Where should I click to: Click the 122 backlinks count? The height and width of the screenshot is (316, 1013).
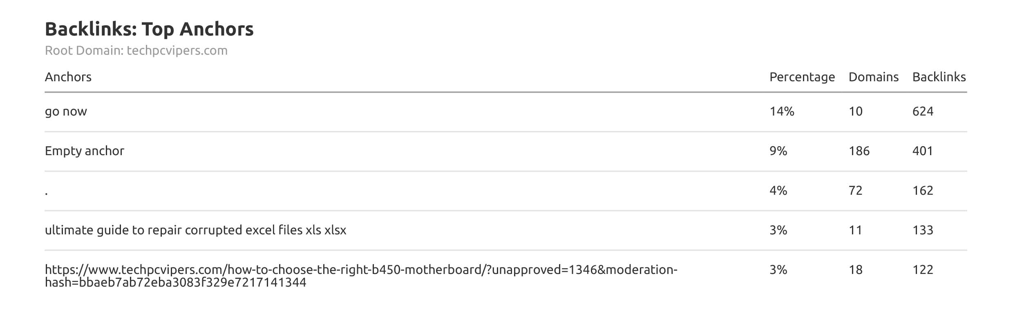[x=923, y=270]
